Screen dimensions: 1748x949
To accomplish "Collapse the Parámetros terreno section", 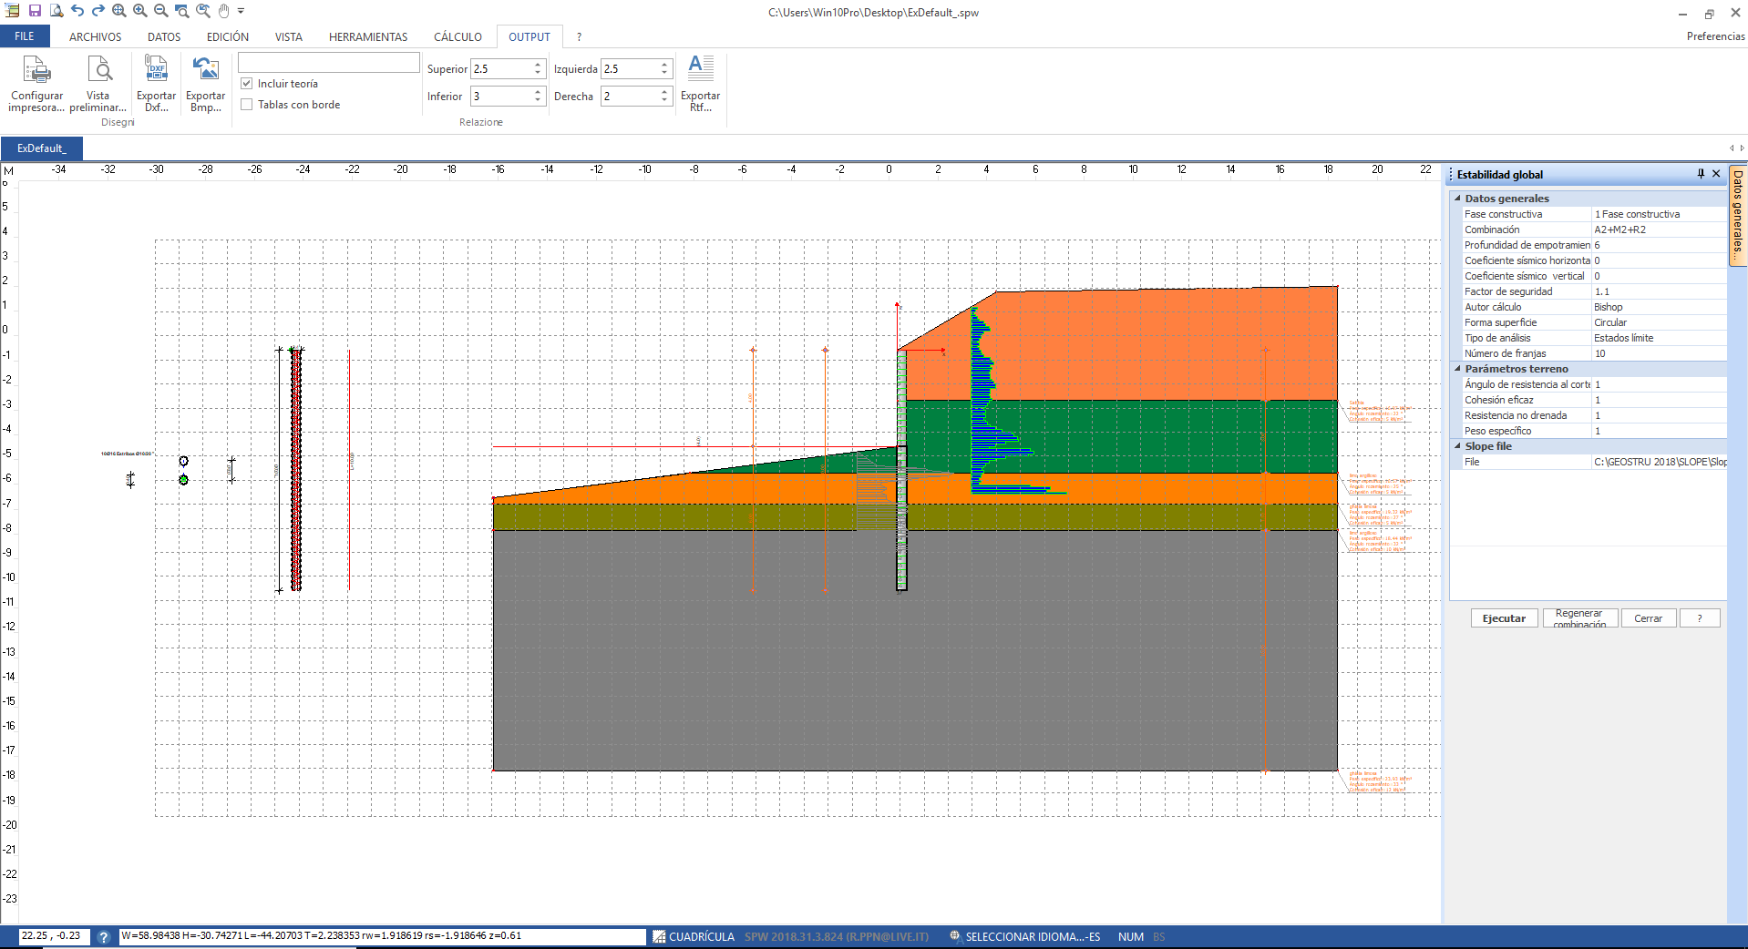I will (1457, 369).
